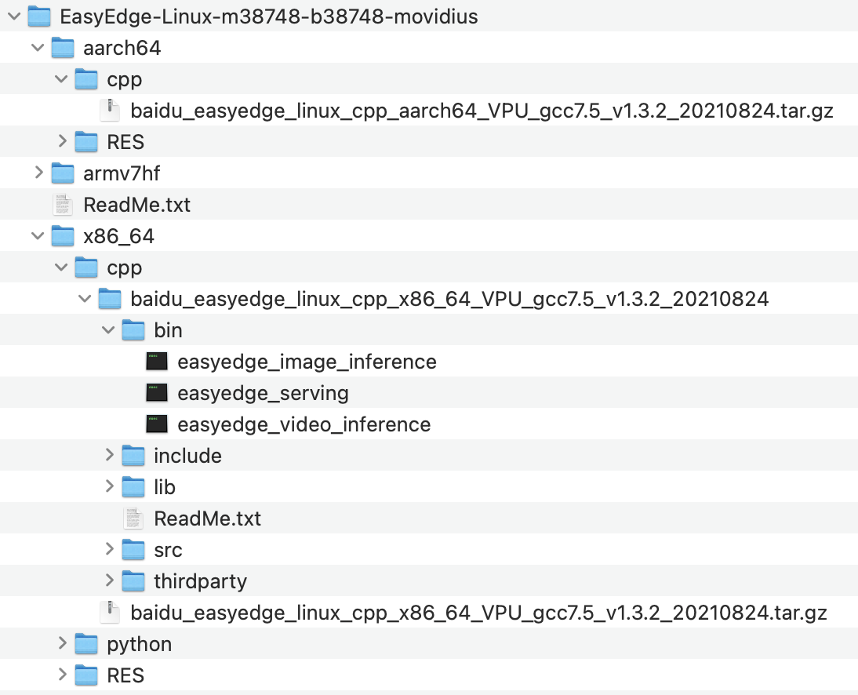The height and width of the screenshot is (695, 858).
Task: Expand the thirdparty folder chevron
Action: 110,580
